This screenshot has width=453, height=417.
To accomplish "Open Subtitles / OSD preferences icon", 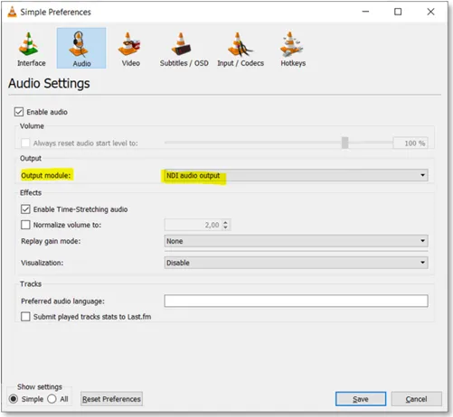I will coord(181,44).
